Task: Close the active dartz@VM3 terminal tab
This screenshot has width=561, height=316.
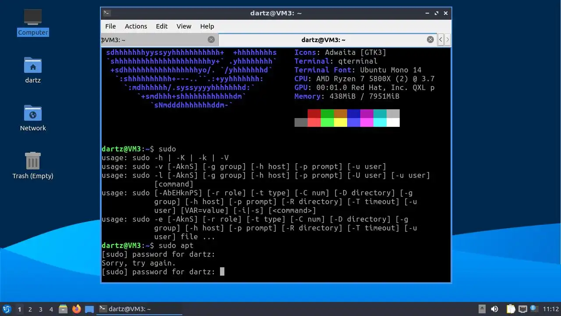Action: click(430, 39)
